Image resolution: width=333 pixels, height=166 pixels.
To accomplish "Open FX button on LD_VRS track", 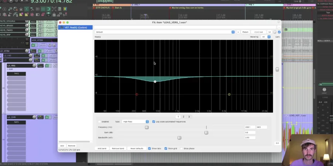I will (x=47, y=66).
